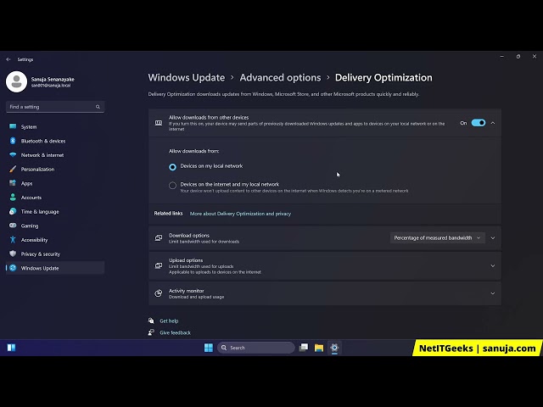Open Accessibility figure icon
543x407 pixels.
coord(13,239)
